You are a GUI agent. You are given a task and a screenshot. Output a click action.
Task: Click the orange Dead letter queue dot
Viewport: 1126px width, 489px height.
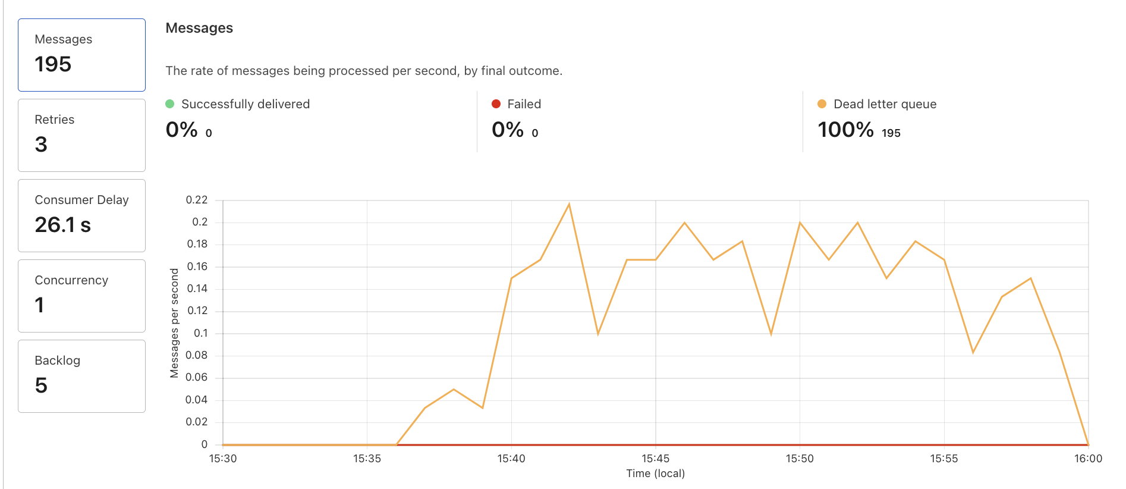tap(822, 104)
